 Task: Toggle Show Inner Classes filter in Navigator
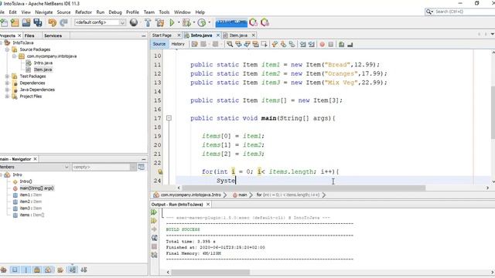(x=48, y=270)
